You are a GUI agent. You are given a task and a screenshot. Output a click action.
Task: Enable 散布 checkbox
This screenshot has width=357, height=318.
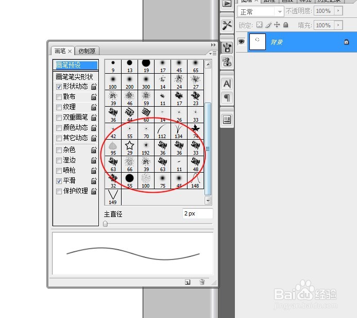(x=59, y=97)
